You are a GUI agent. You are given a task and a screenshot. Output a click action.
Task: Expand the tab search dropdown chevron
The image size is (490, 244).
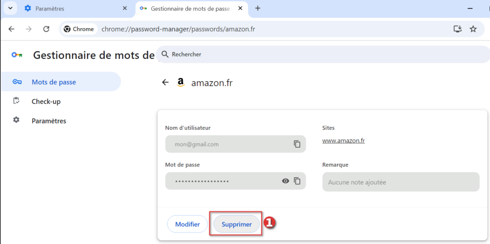coord(10,8)
